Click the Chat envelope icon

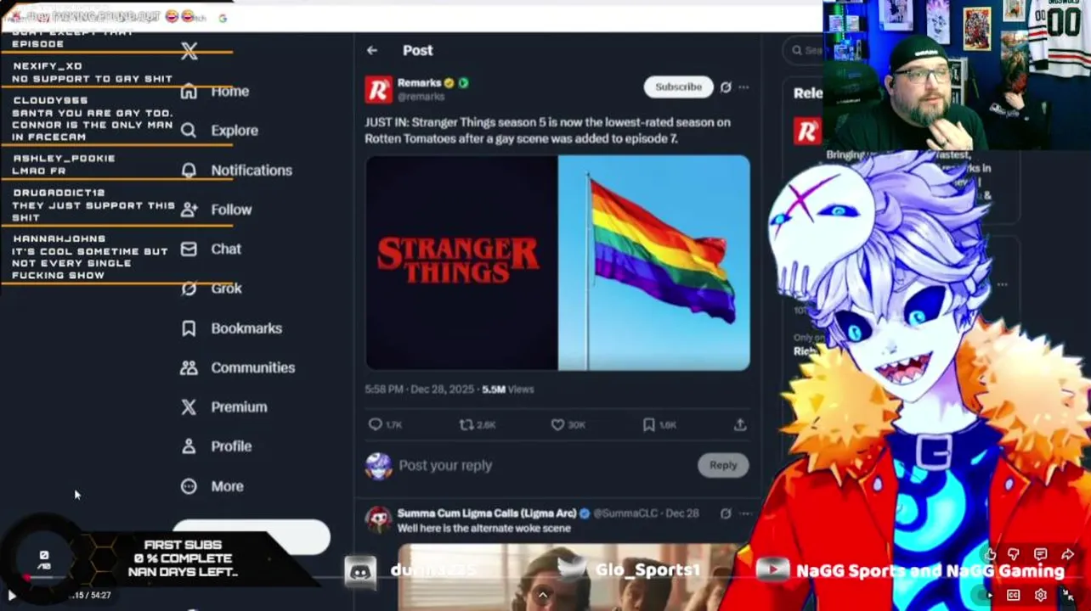(x=189, y=249)
